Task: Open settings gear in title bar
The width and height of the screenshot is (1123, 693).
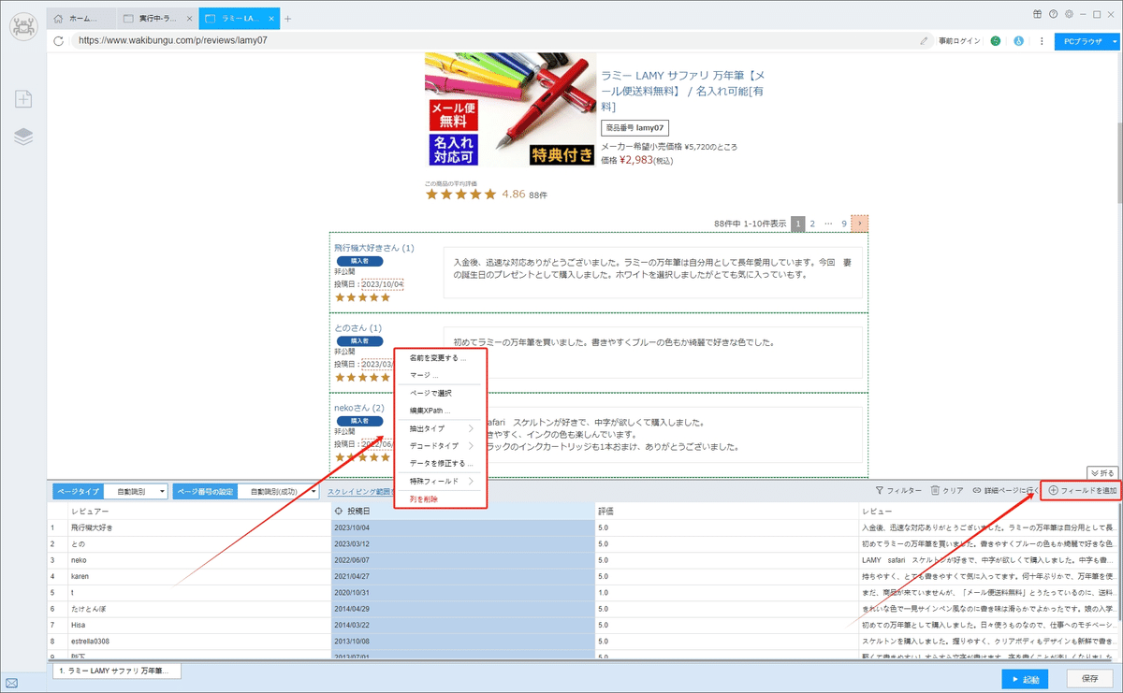Action: coord(1068,14)
